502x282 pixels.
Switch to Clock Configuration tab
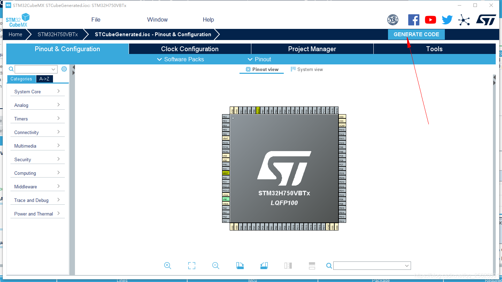[190, 49]
